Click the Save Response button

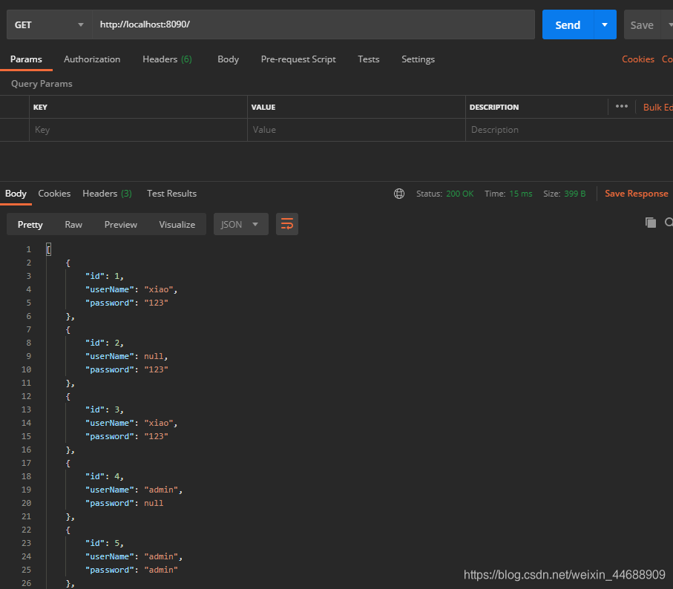637,194
